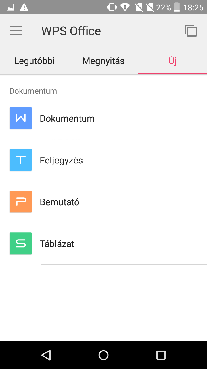Tap the orange P Bemutató icon
The image size is (207, 369).
[21, 202]
